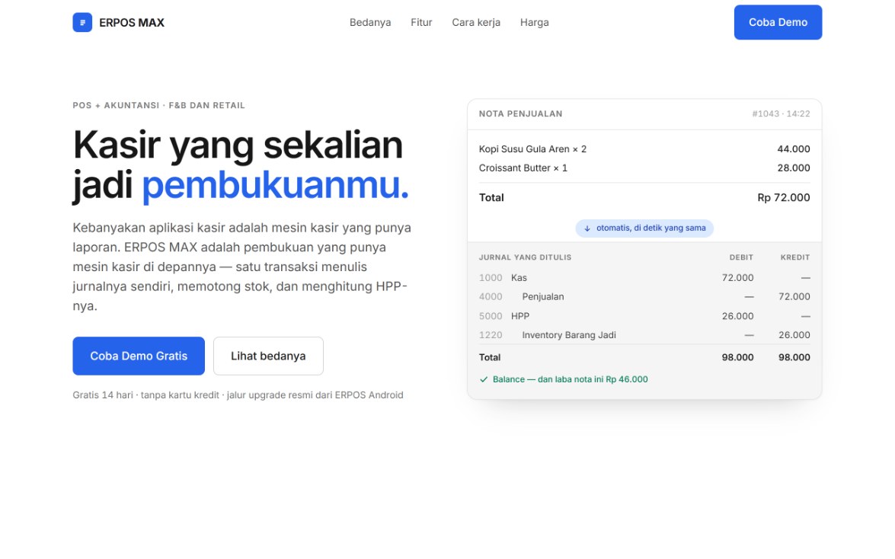Viewport: 895px width, 559px height.
Task: Click the 72.000 debit for Kas
Action: pos(737,277)
